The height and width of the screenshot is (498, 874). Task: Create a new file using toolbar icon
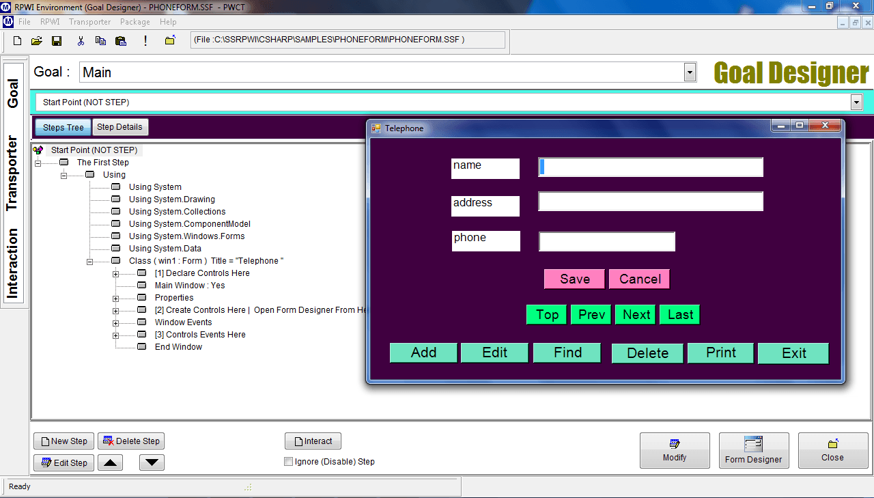(x=16, y=40)
